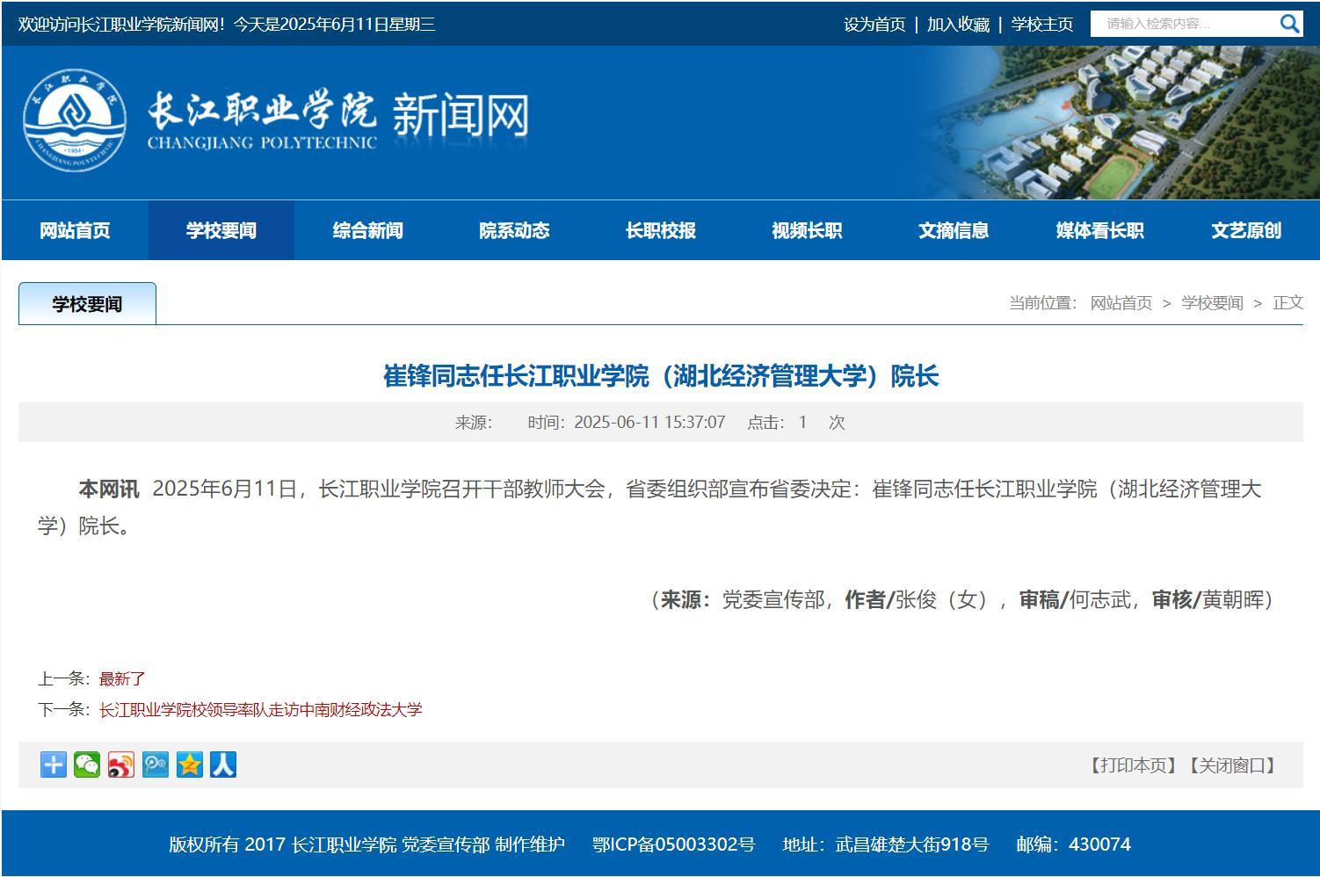Click the search magnifier icon
This screenshot has width=1320, height=877.
point(1288,24)
